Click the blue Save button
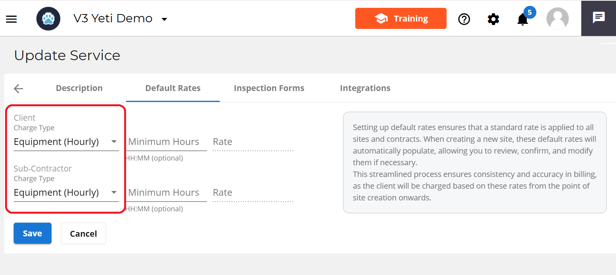Image resolution: width=616 pixels, height=275 pixels. (32, 233)
